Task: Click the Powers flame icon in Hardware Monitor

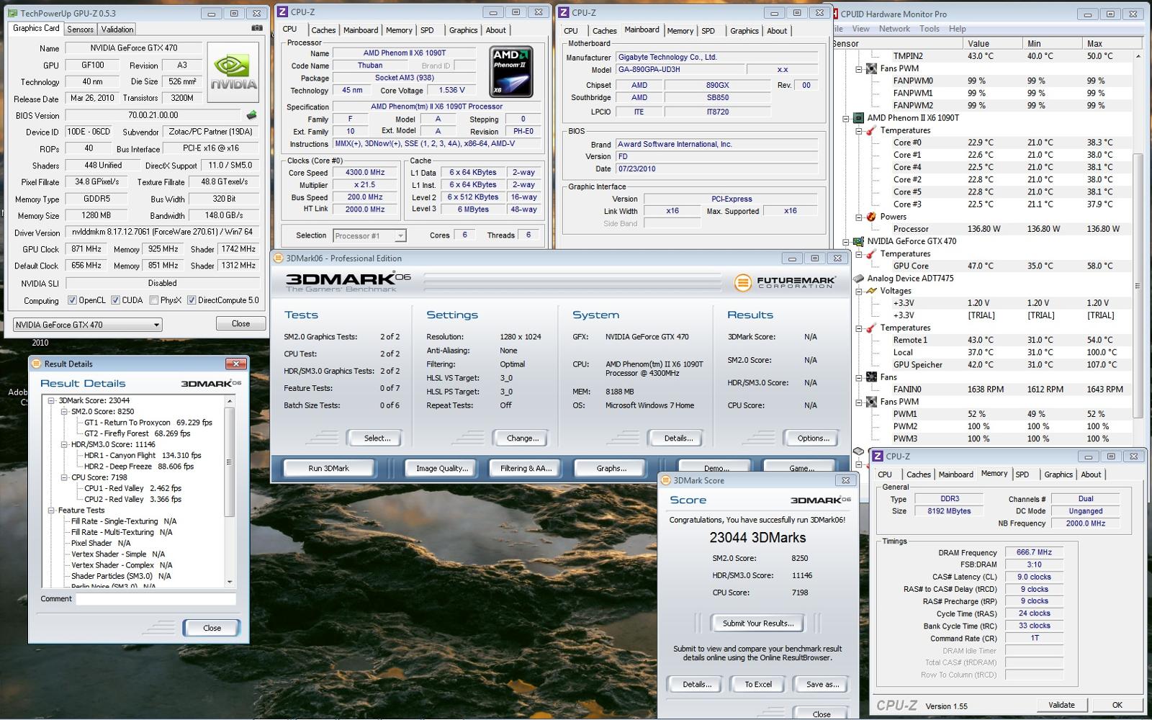Action: point(871,216)
